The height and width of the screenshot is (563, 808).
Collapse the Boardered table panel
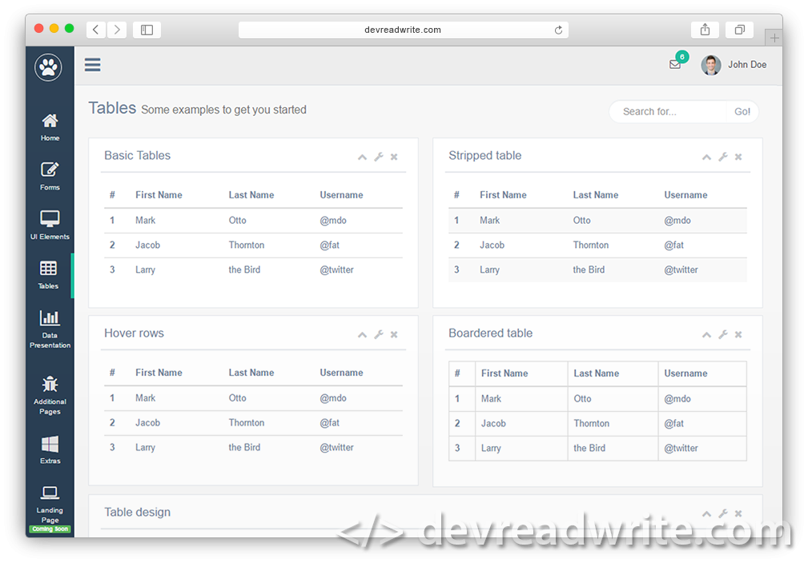point(706,334)
